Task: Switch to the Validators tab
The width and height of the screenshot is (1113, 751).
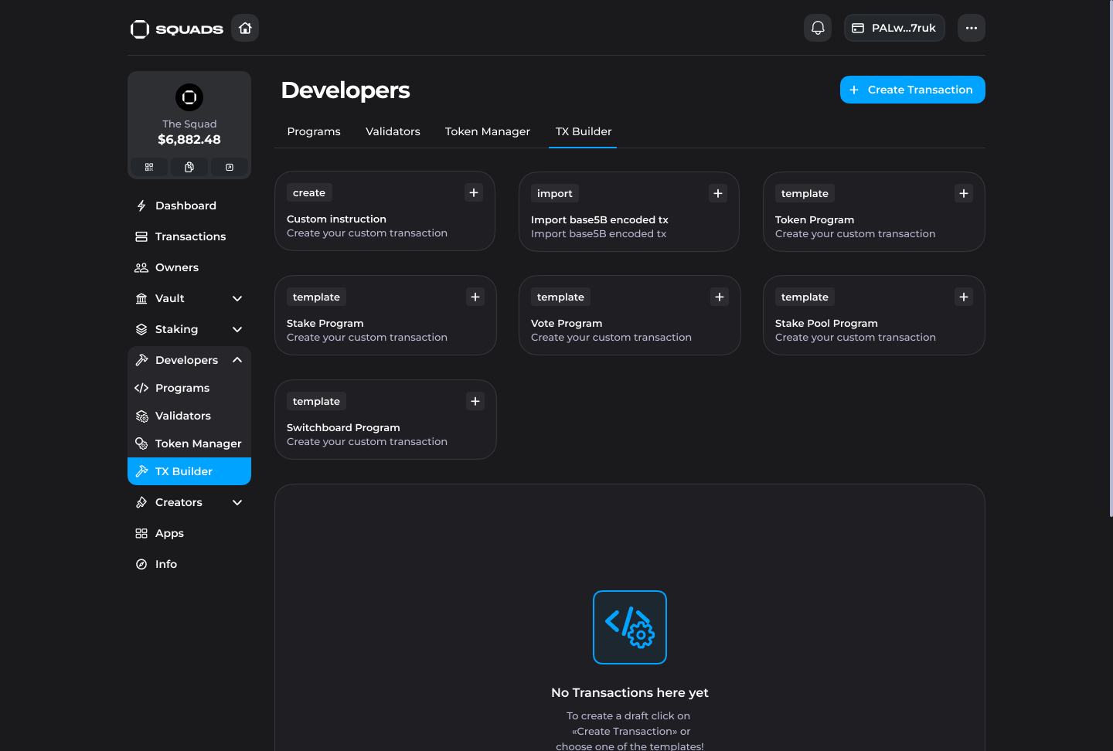Action: pos(393,131)
